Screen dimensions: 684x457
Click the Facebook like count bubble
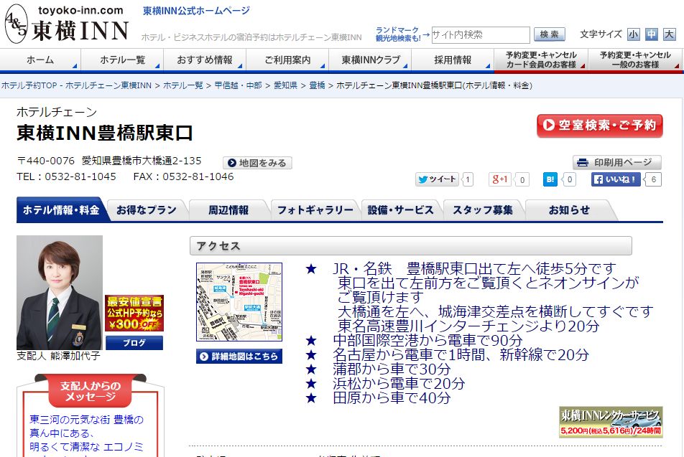653,179
